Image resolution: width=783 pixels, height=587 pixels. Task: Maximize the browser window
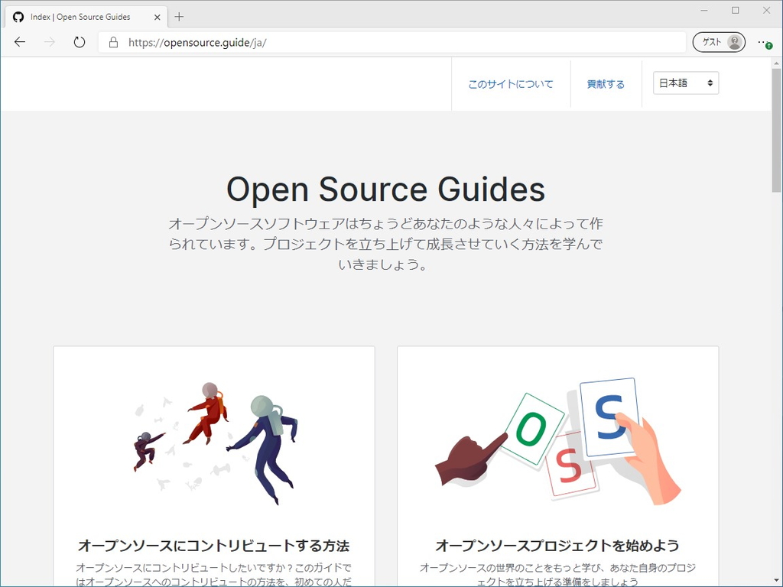735,11
